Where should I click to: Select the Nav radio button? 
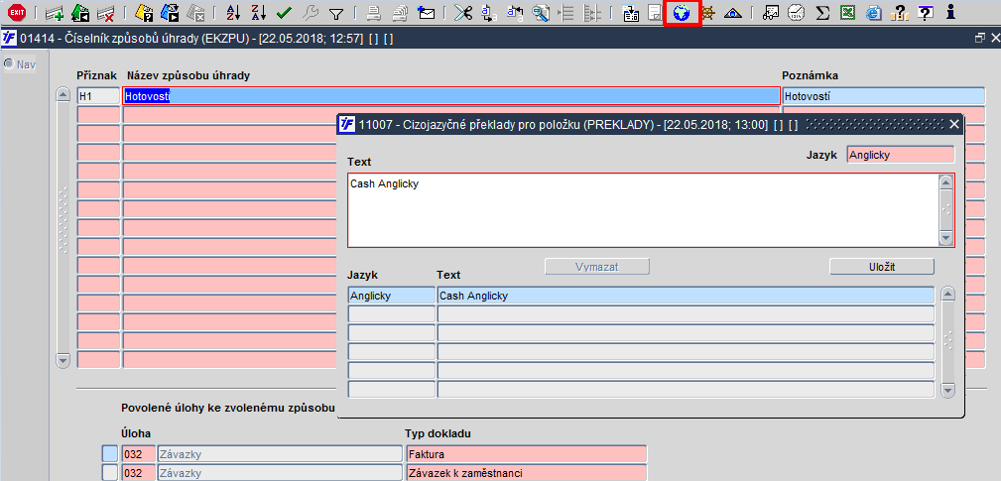[9, 63]
